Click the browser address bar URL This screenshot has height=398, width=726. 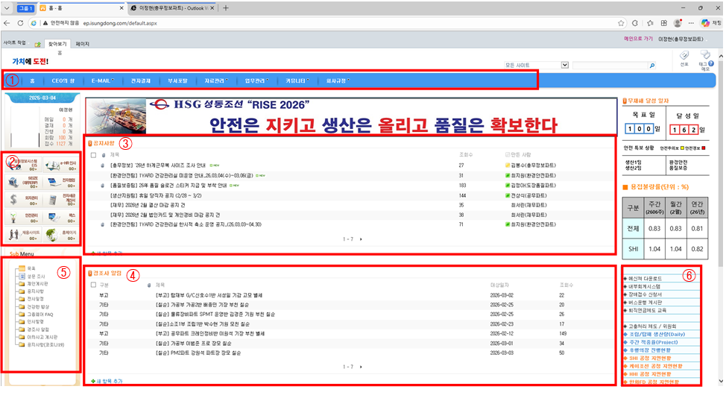click(x=120, y=22)
